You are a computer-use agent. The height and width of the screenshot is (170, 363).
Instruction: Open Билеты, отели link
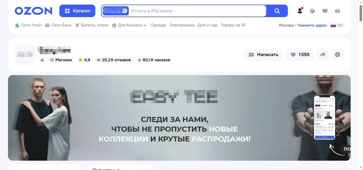92,25
